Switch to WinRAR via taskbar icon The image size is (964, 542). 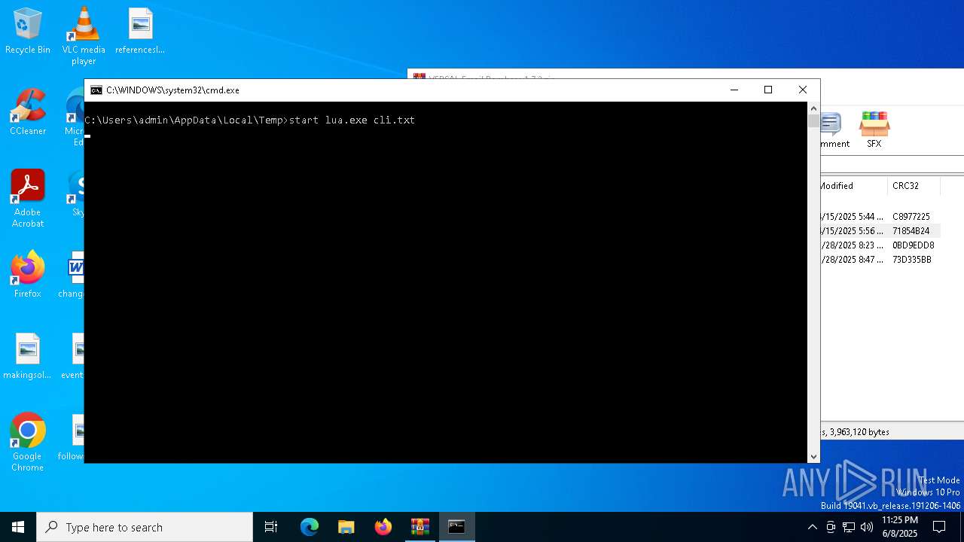coord(420,527)
